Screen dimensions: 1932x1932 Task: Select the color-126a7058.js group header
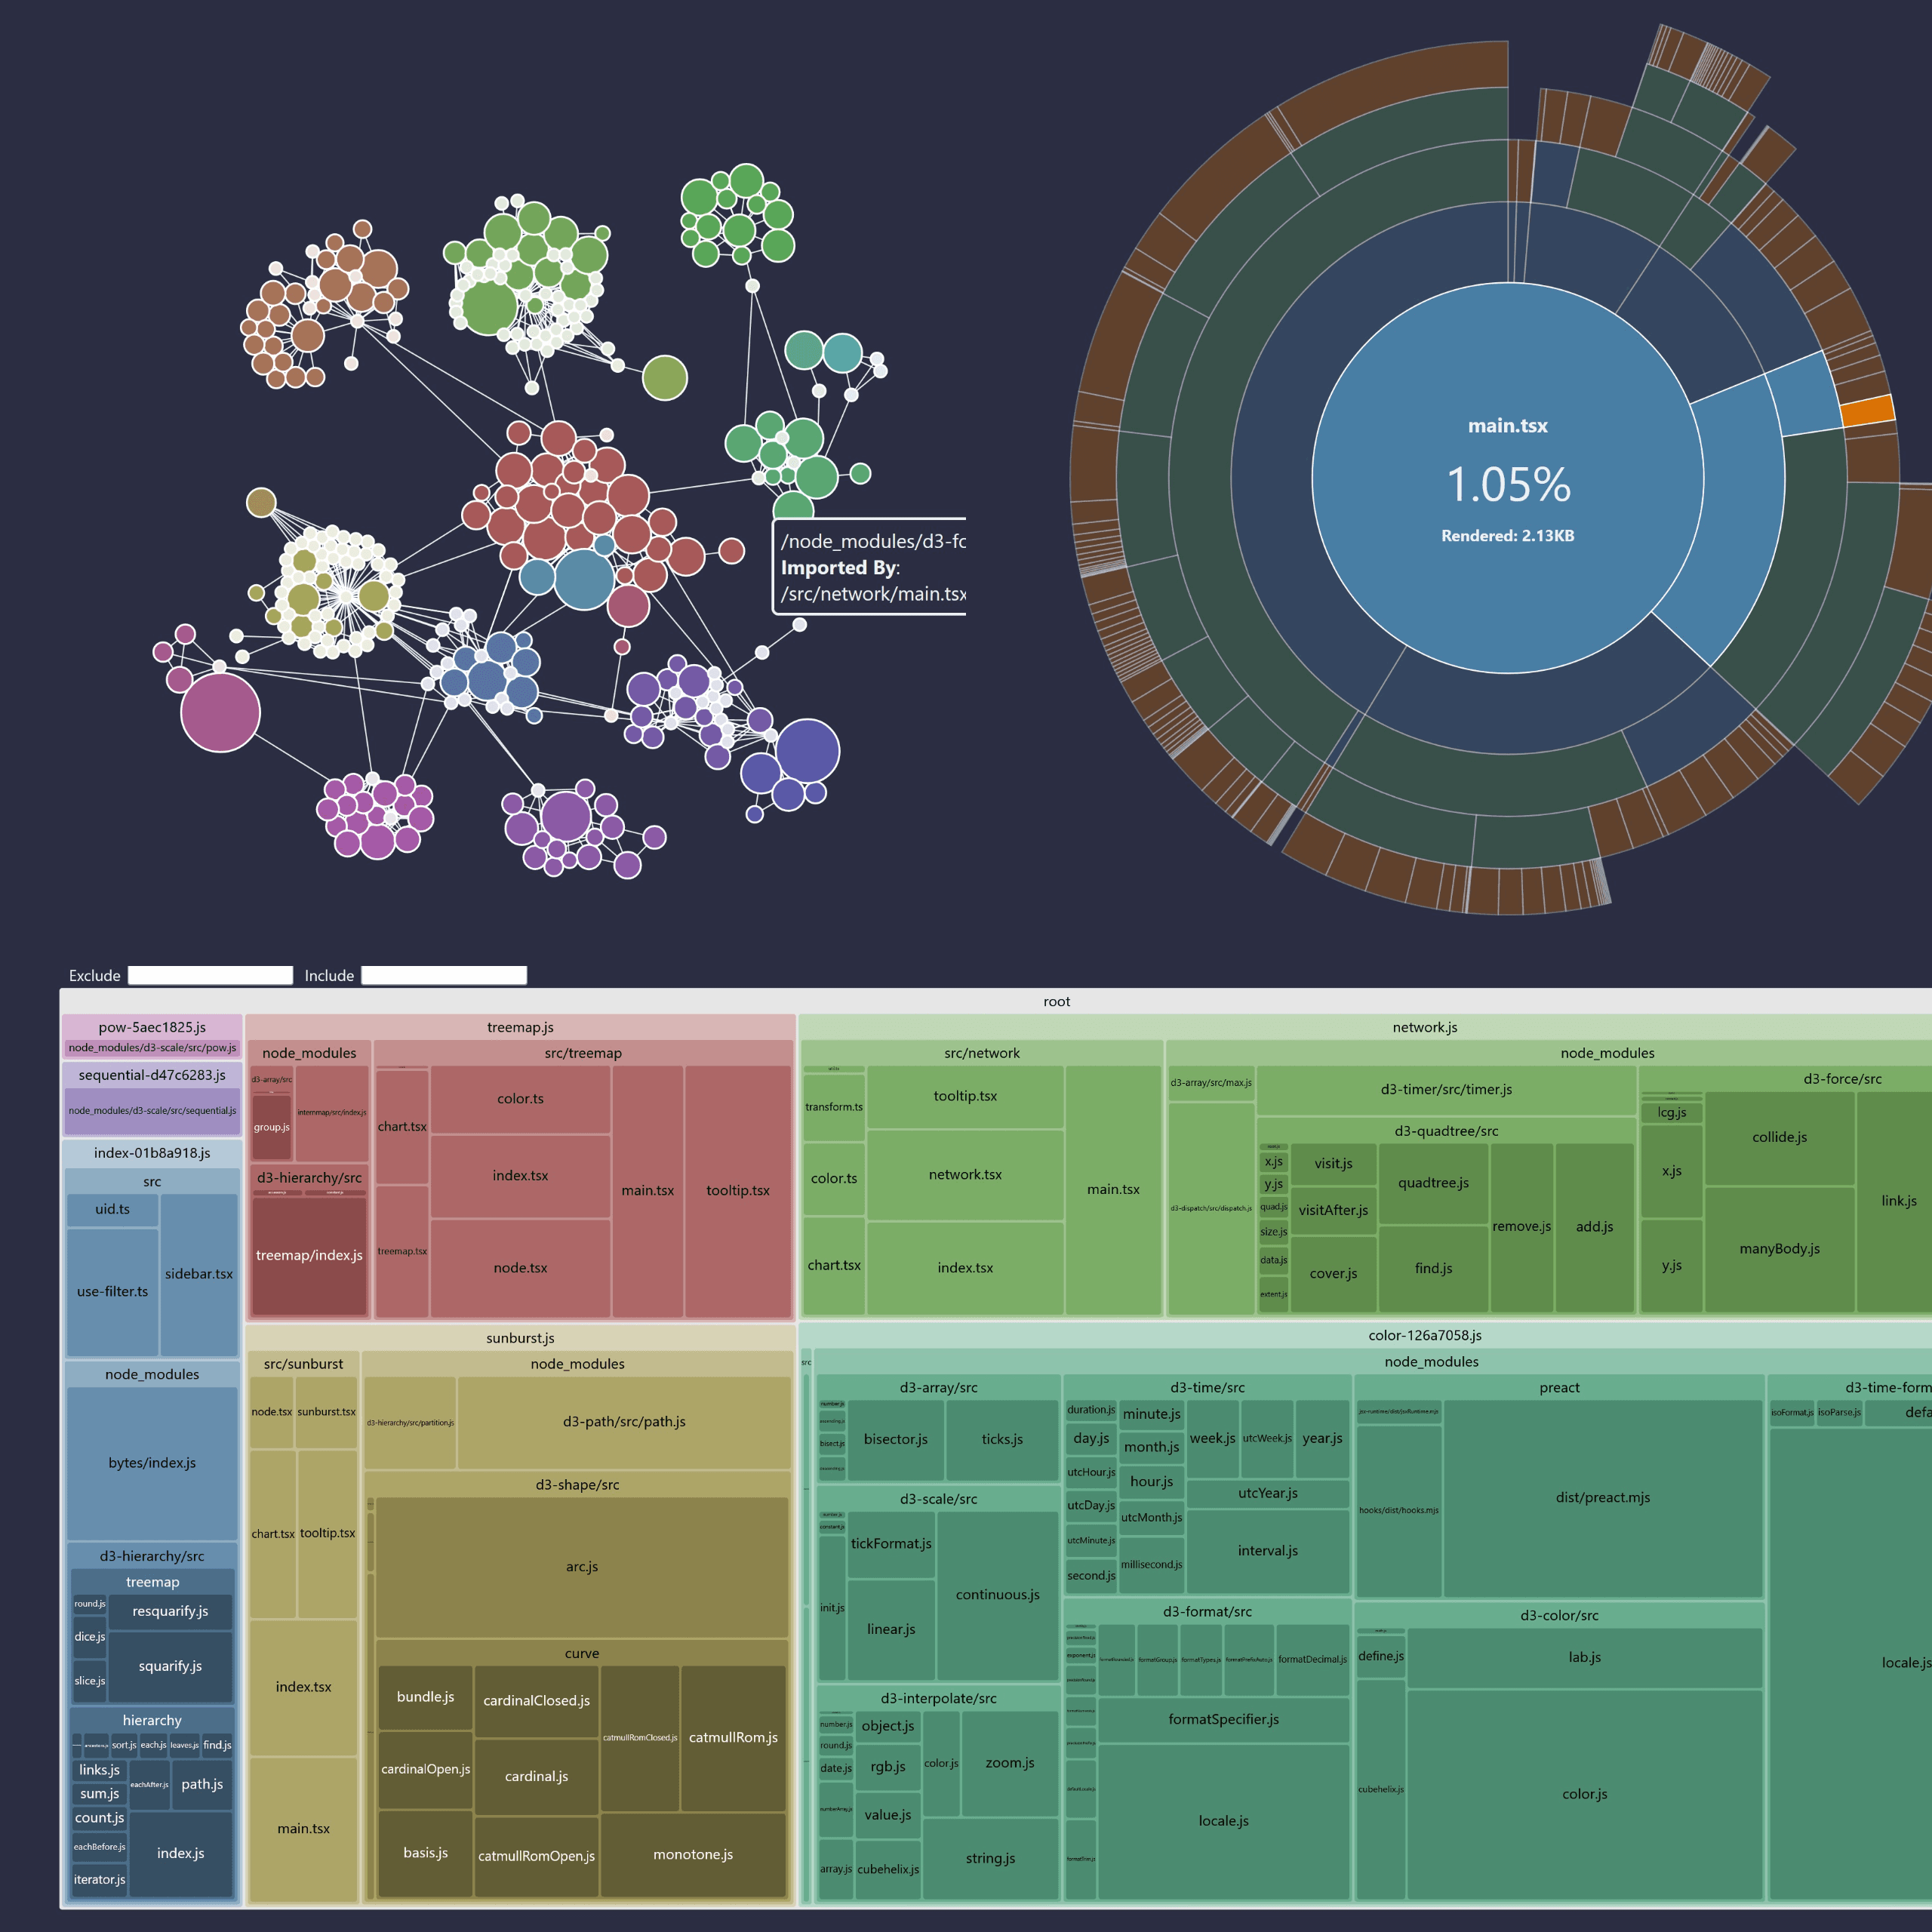click(1425, 1335)
